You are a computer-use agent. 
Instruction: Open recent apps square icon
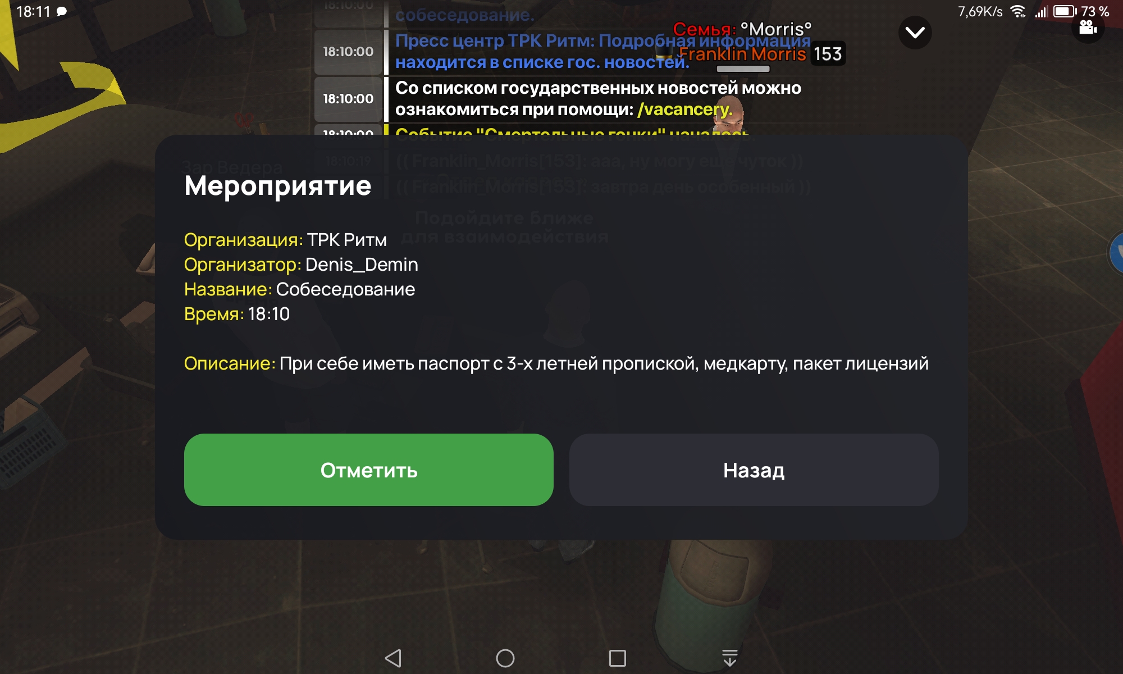618,658
